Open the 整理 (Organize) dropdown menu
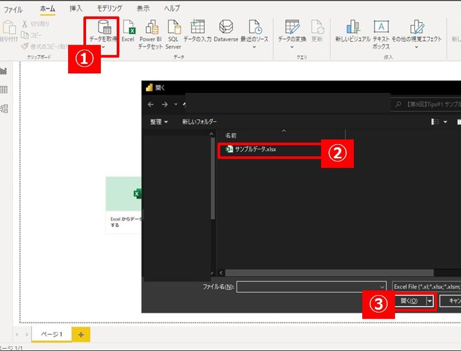 [x=159, y=122]
